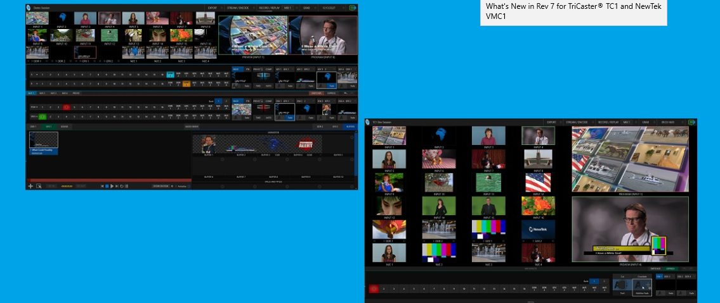Skip to next item in Demo Session player

click(x=117, y=186)
